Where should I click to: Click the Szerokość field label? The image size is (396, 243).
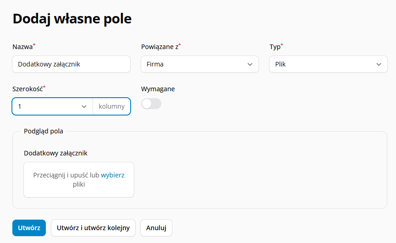point(27,89)
